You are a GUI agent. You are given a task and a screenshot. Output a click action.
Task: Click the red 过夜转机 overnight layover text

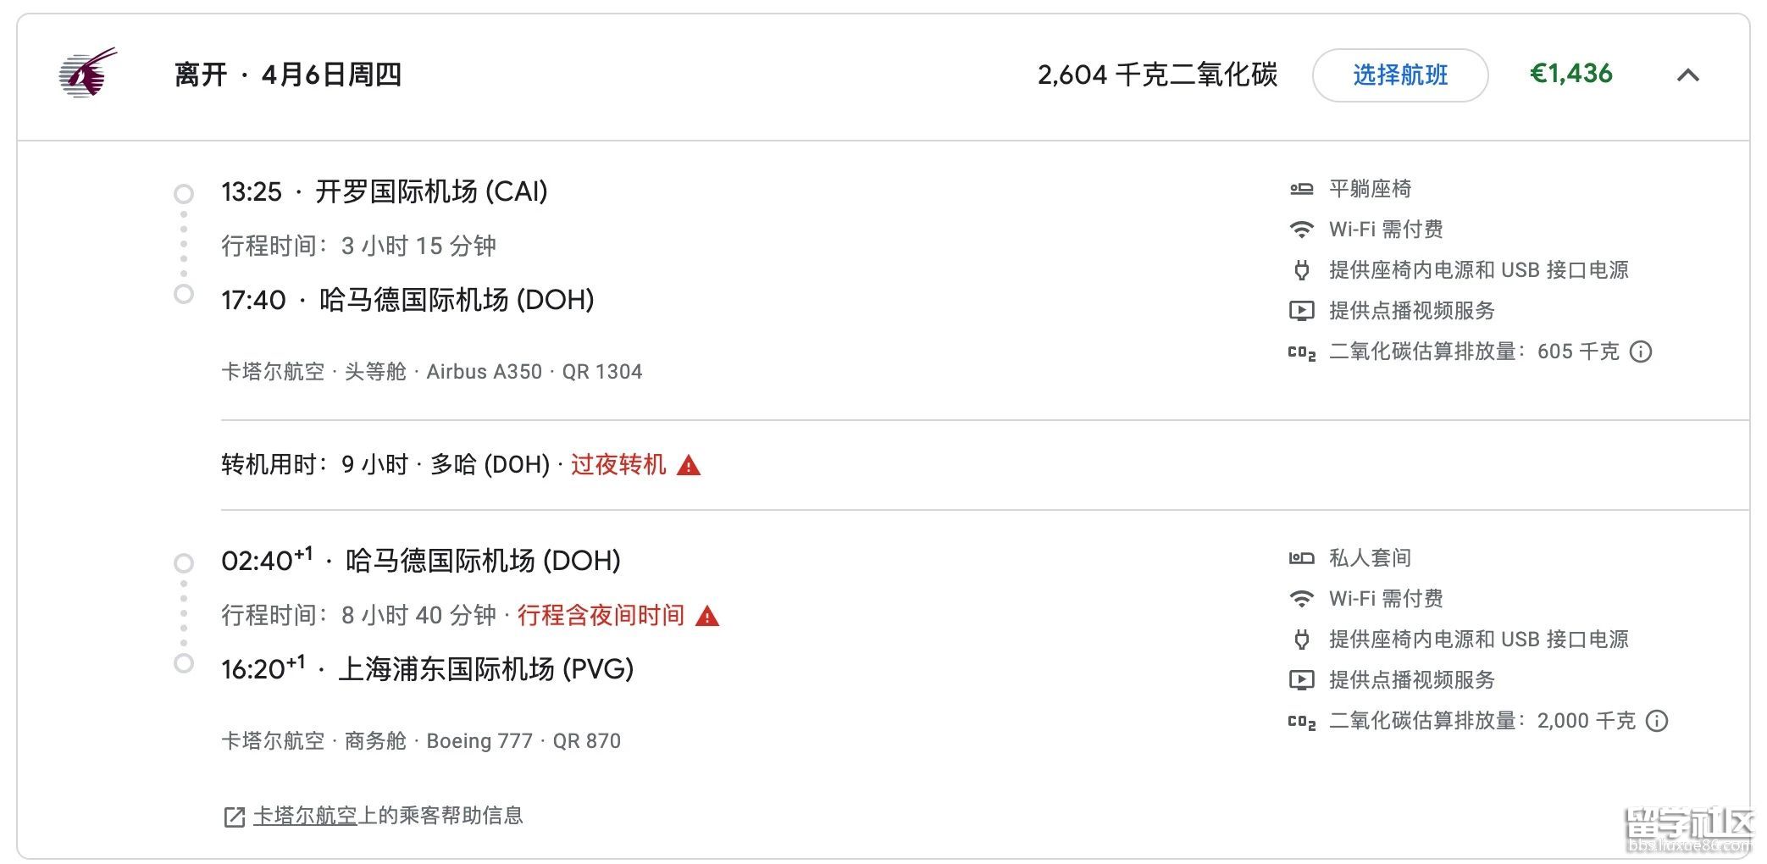tap(618, 465)
